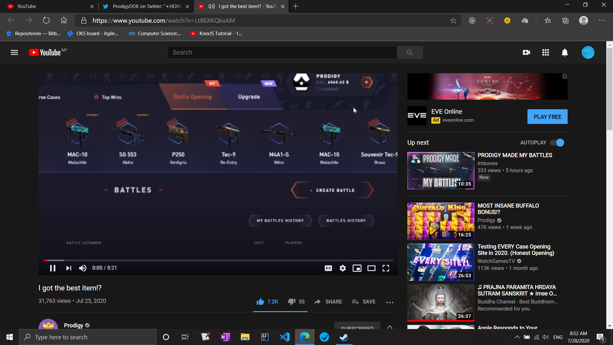This screenshot has height=345, width=613.
Task: Go to the browser home page
Action: tap(63, 21)
